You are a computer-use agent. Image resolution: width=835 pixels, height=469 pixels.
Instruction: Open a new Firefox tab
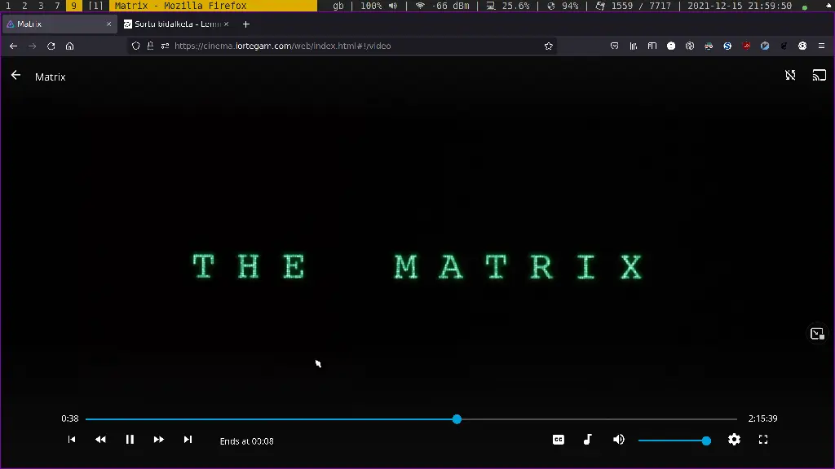pos(246,24)
